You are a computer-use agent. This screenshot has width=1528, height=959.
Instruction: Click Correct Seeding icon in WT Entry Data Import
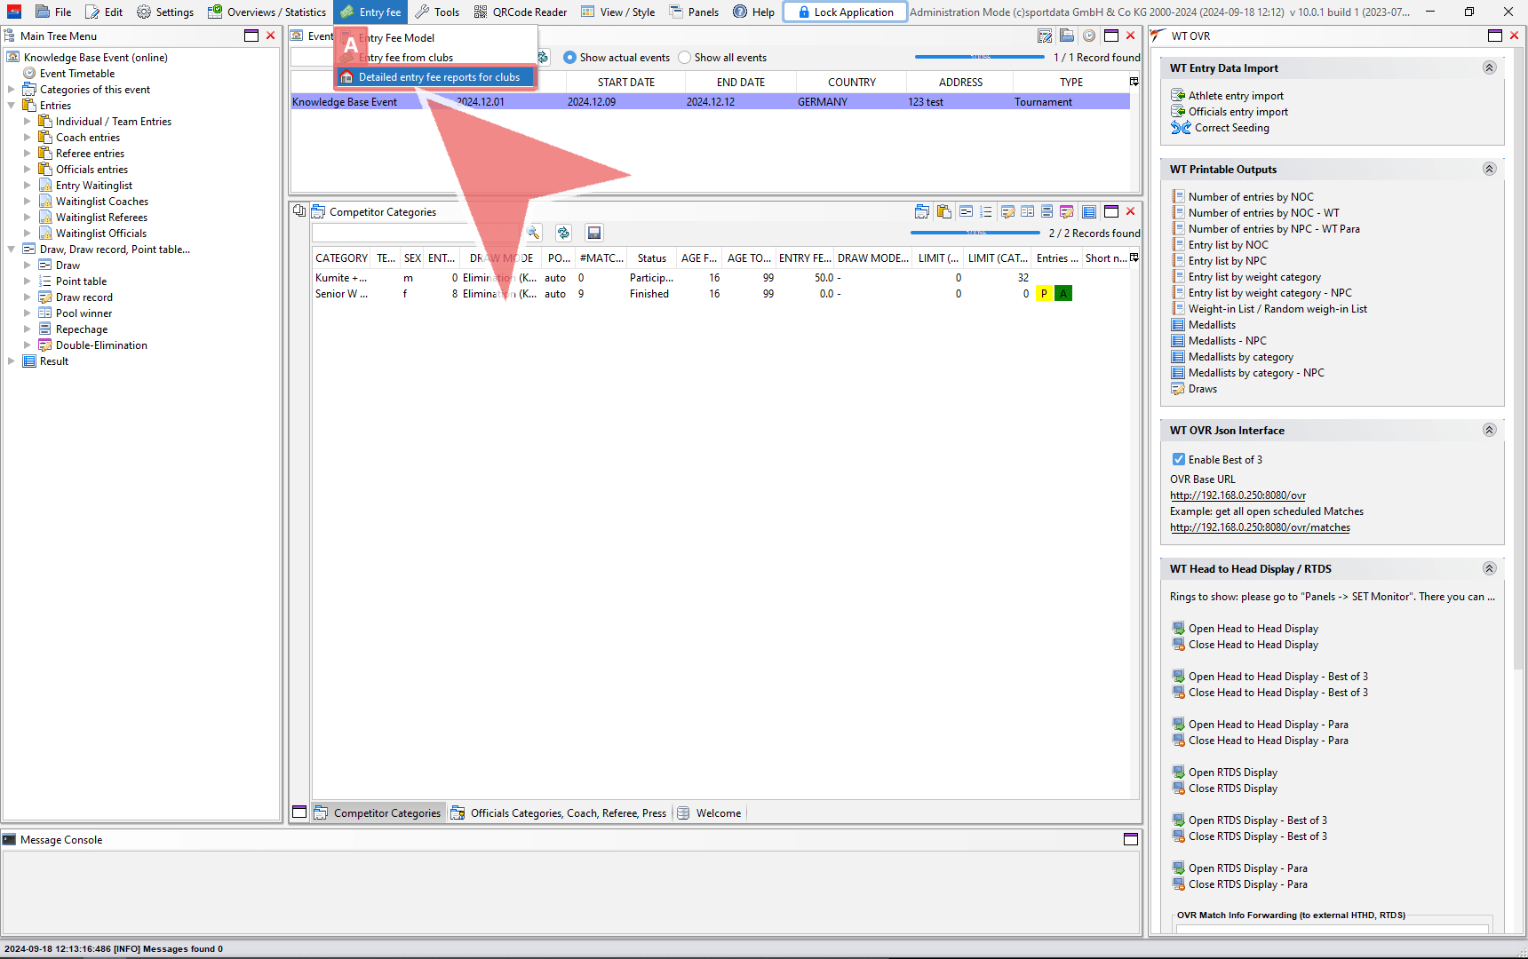[x=1181, y=128]
